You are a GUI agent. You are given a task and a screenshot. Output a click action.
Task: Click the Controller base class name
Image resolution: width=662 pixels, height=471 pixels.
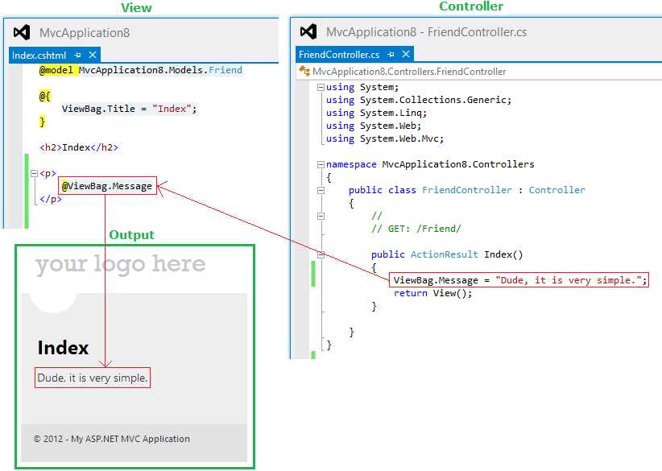point(556,190)
